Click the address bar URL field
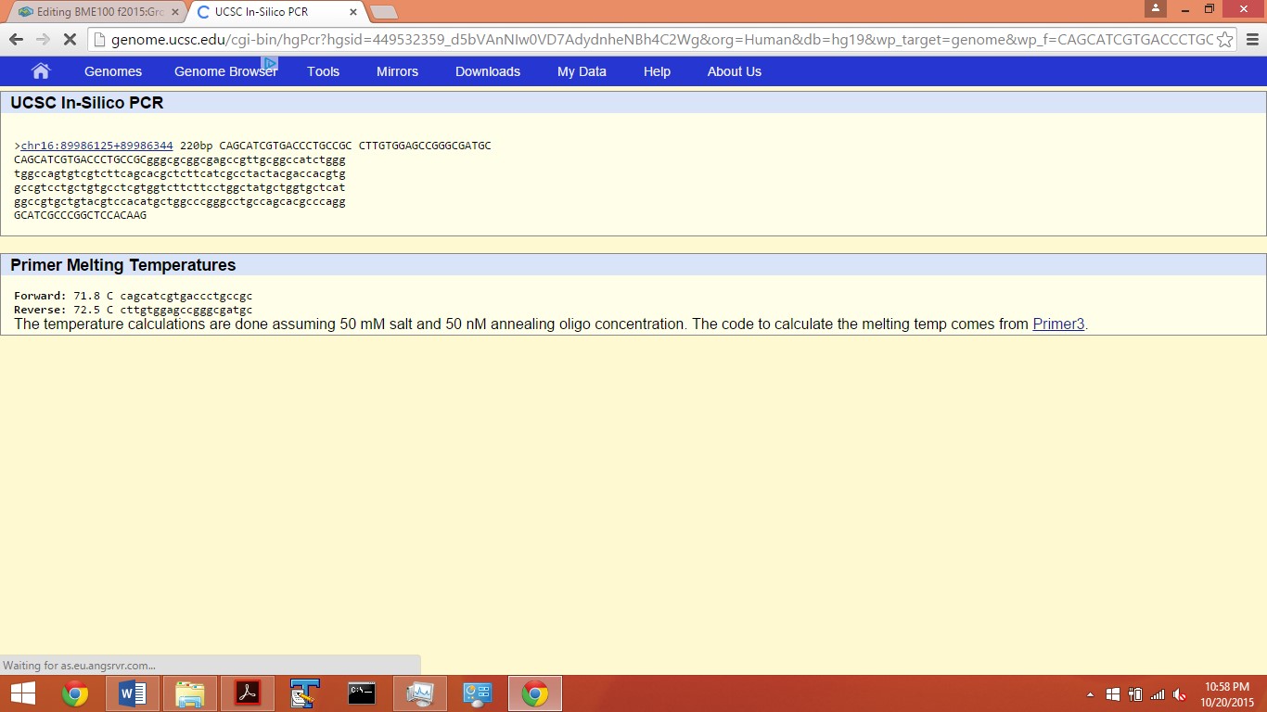 tap(649, 40)
